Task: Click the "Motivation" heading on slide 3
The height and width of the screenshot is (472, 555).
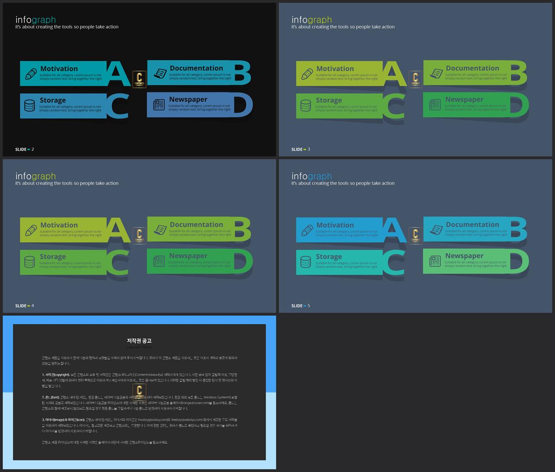Action: pyautogui.click(x=335, y=68)
